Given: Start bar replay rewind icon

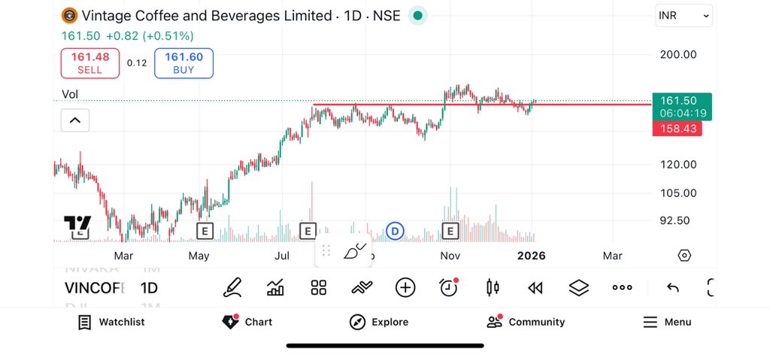Looking at the screenshot, I should click(535, 288).
